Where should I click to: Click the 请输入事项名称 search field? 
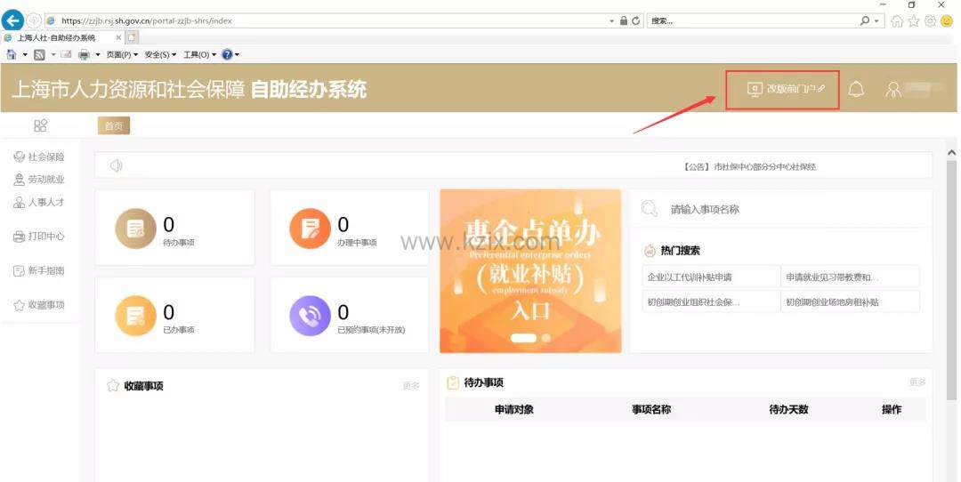point(783,209)
